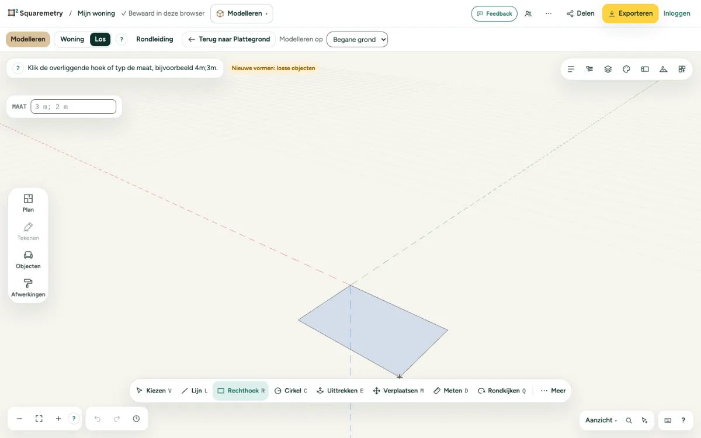Open the Rondleiding tab
The height and width of the screenshot is (438, 701).
coord(155,39)
